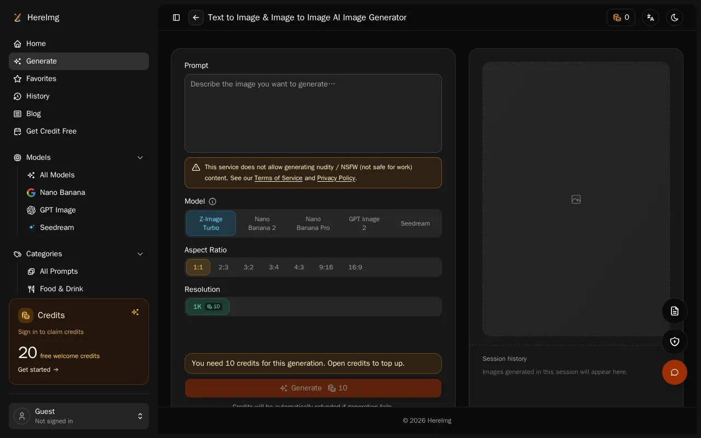Go back with the arrow button
Viewport: 701px width, 438px height.
click(196, 18)
